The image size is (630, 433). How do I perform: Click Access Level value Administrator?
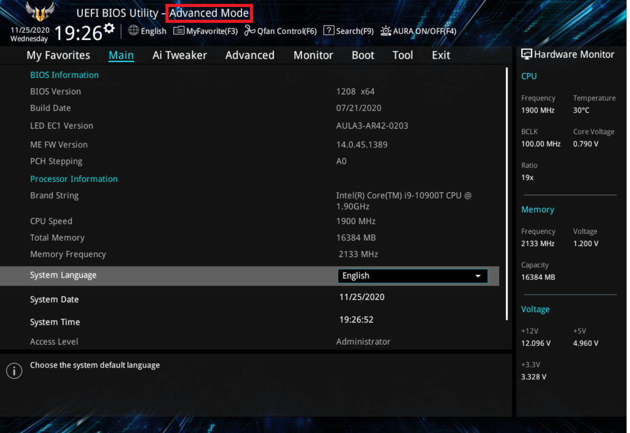click(x=363, y=342)
